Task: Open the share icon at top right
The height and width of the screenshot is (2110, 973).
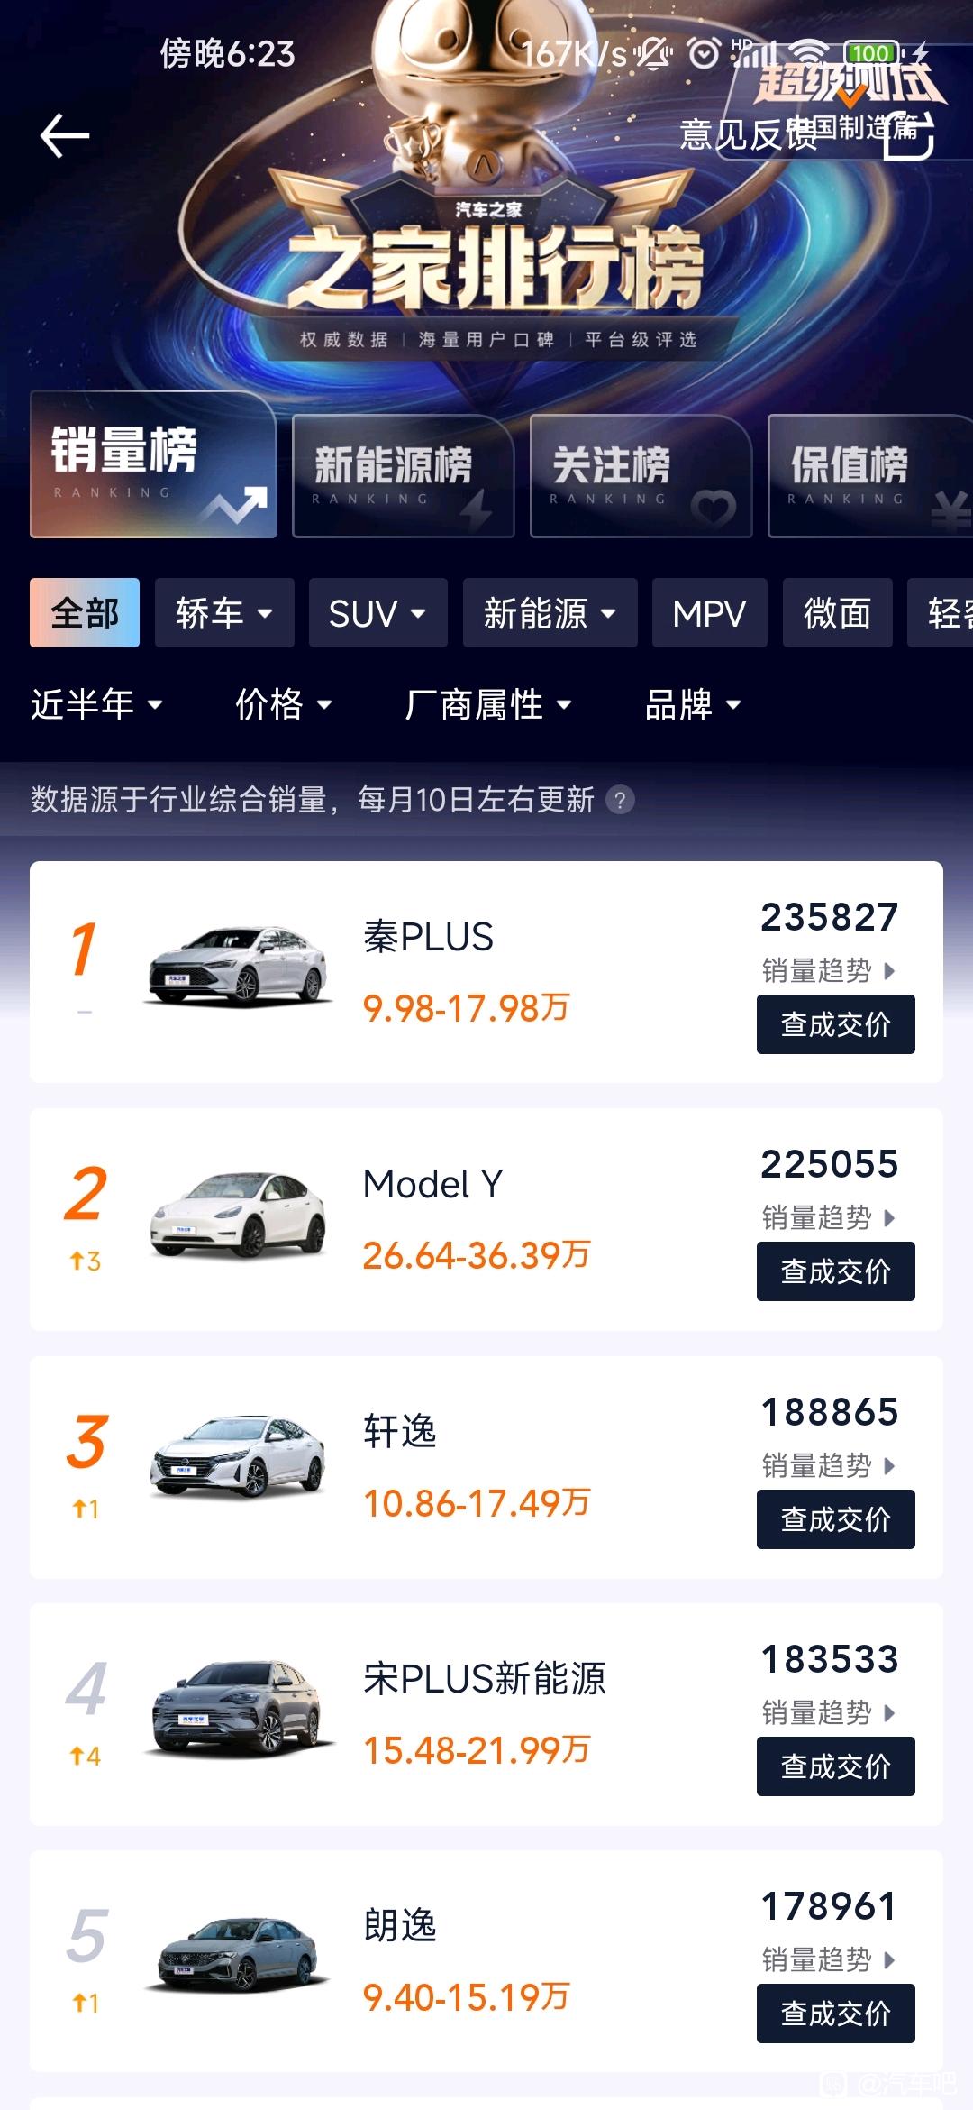Action: click(908, 135)
